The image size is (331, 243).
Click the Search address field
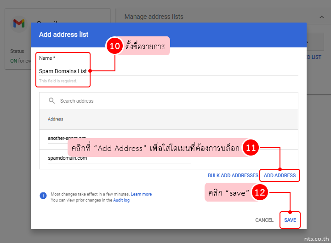[x=138, y=101]
